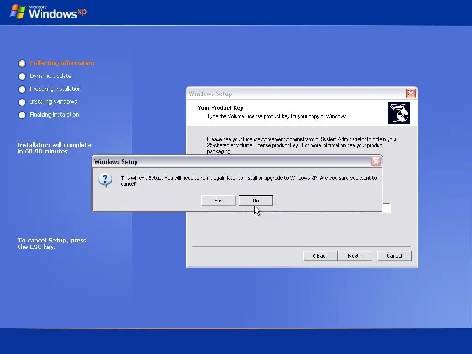Click the 'Type the Volume License product key' text
This screenshot has height=354, width=472.
click(277, 116)
